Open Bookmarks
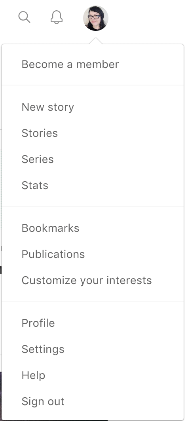This screenshot has height=421, width=186. [x=51, y=228]
